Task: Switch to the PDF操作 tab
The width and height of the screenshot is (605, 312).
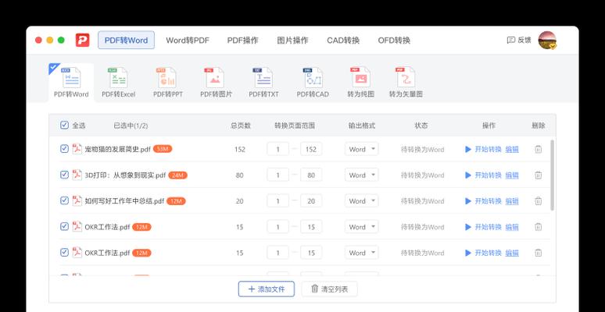Action: coord(242,41)
